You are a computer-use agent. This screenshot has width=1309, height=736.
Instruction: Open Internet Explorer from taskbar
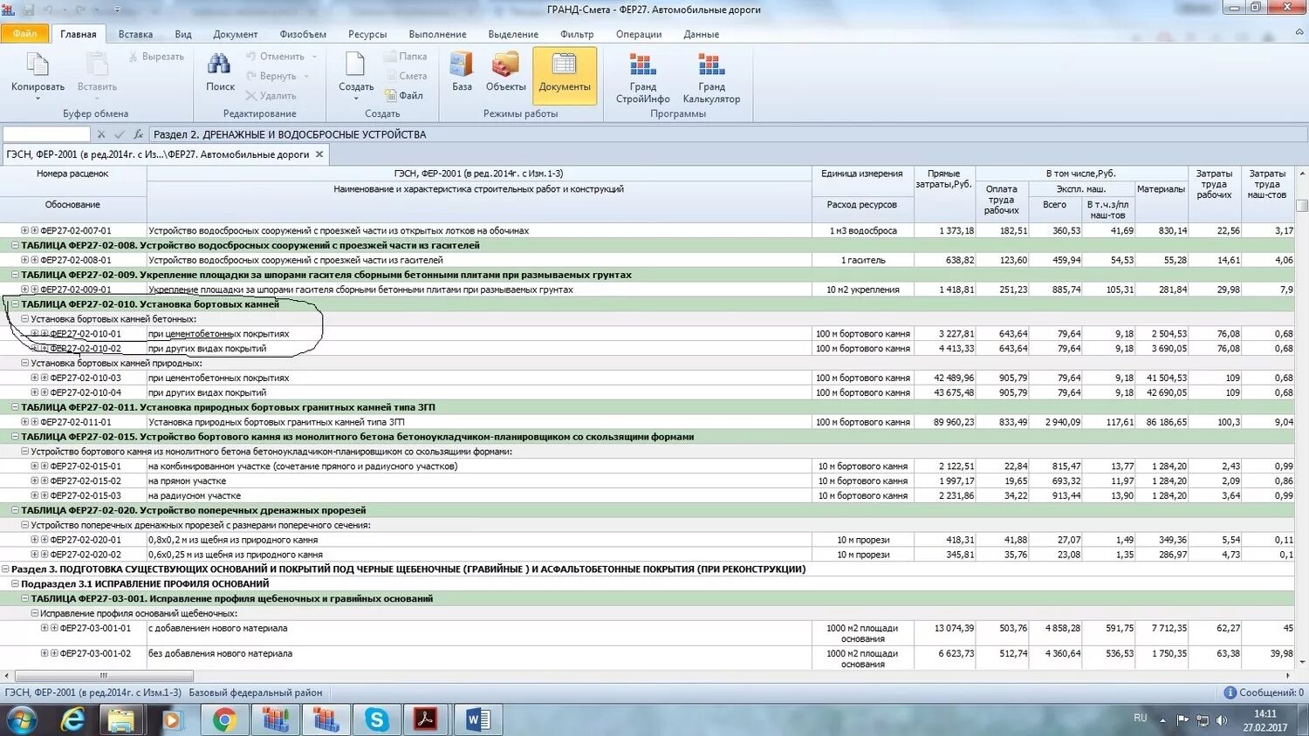(x=72, y=719)
